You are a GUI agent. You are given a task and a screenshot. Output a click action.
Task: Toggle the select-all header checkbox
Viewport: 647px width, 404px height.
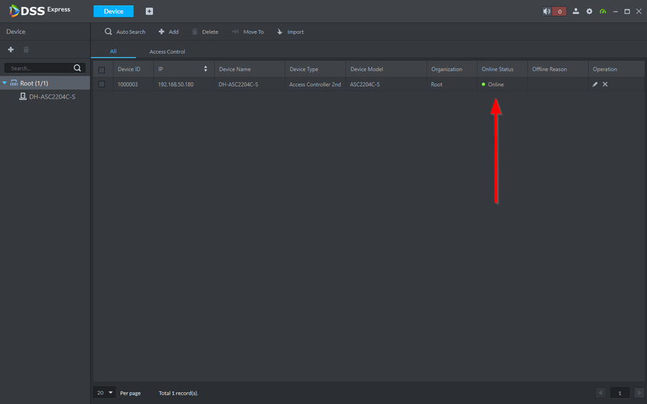(102, 70)
